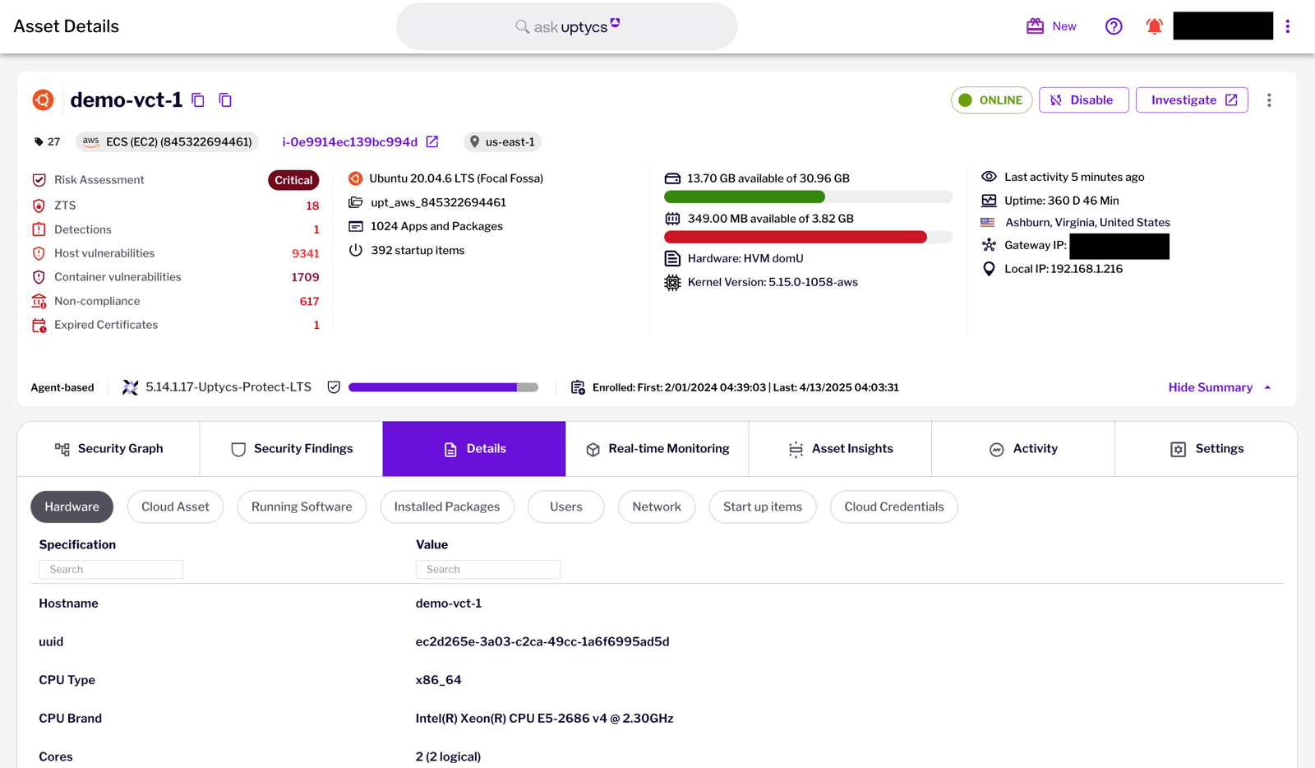
Task: Click the Disable button
Action: click(1083, 100)
